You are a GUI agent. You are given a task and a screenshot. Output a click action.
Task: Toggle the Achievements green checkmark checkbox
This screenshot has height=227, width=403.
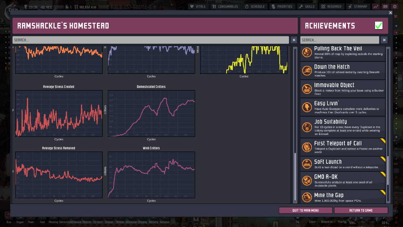(379, 25)
